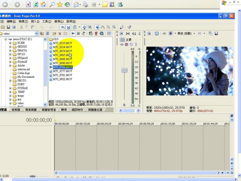
Task: Click the master volume fader handle
Action: tap(124, 70)
